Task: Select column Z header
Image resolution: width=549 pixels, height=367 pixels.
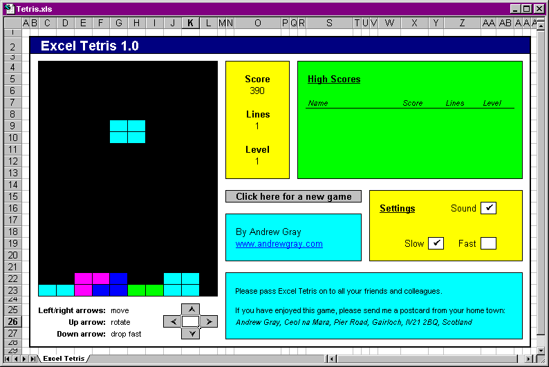Action: click(x=462, y=23)
